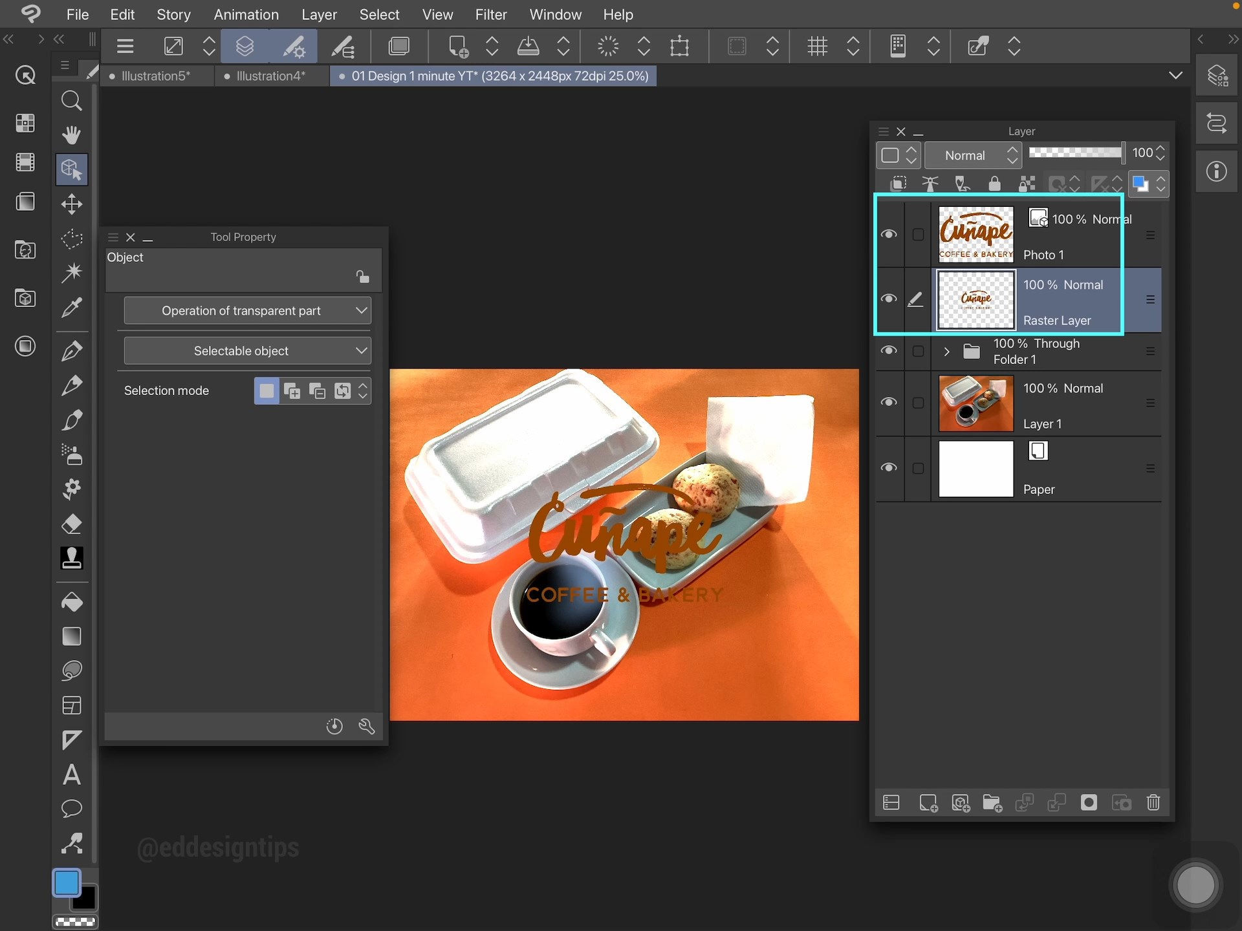Expand Folder 1 in the Layer panel
The height and width of the screenshot is (931, 1242).
point(946,352)
